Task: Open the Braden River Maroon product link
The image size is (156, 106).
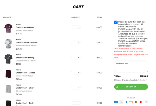Action: pos(25,27)
